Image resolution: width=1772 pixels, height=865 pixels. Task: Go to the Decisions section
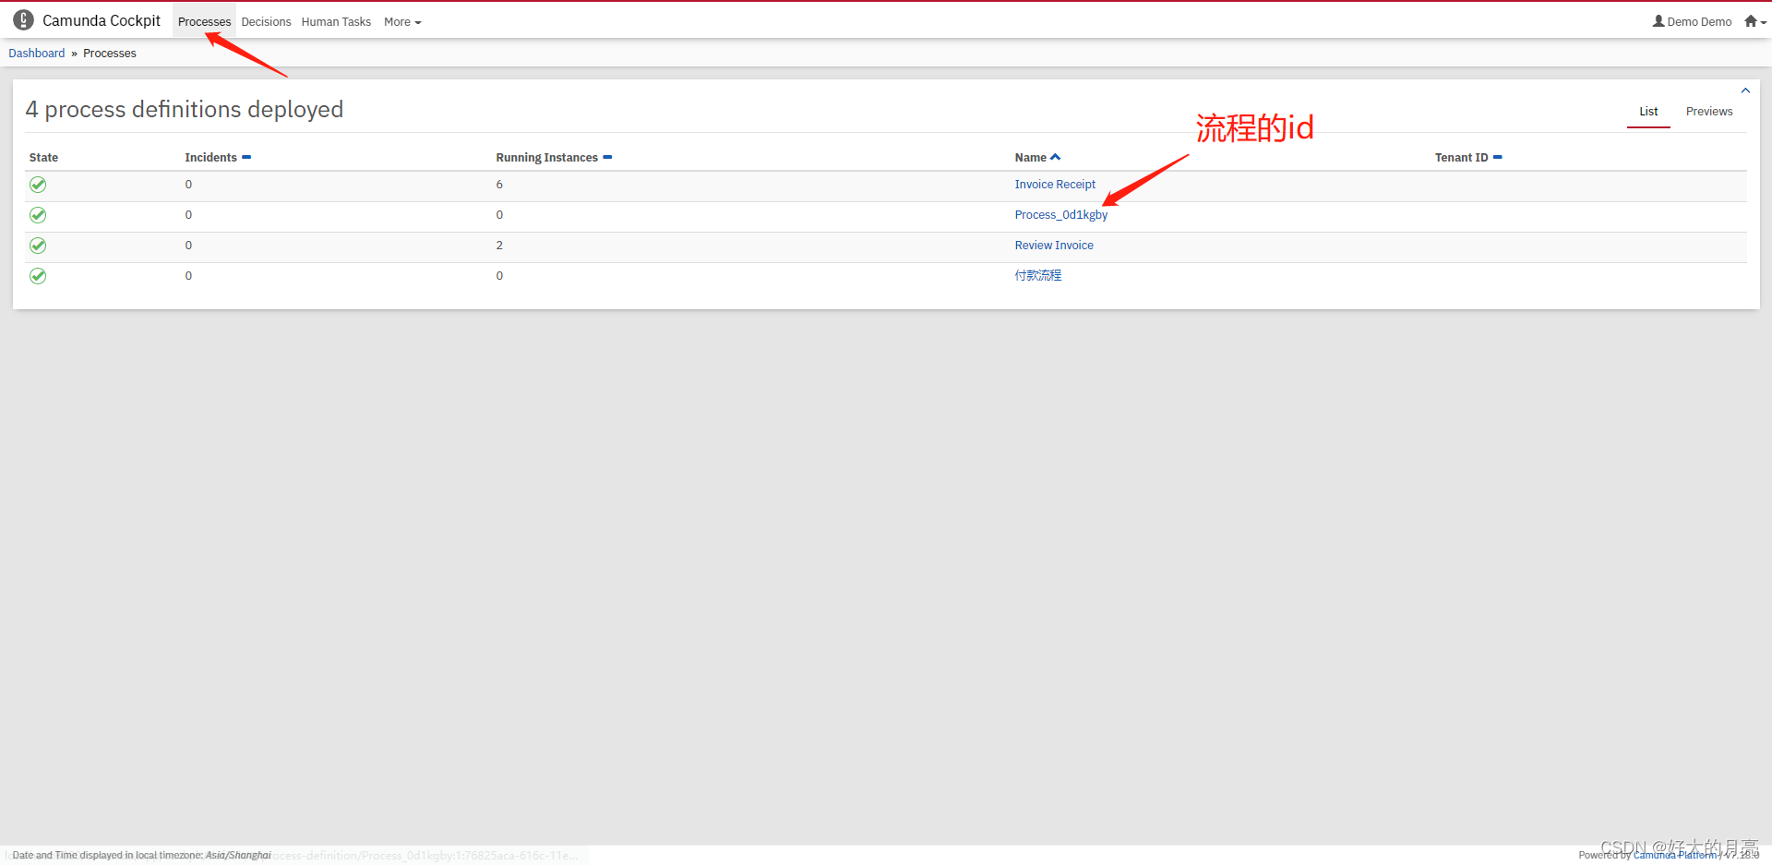coord(266,22)
